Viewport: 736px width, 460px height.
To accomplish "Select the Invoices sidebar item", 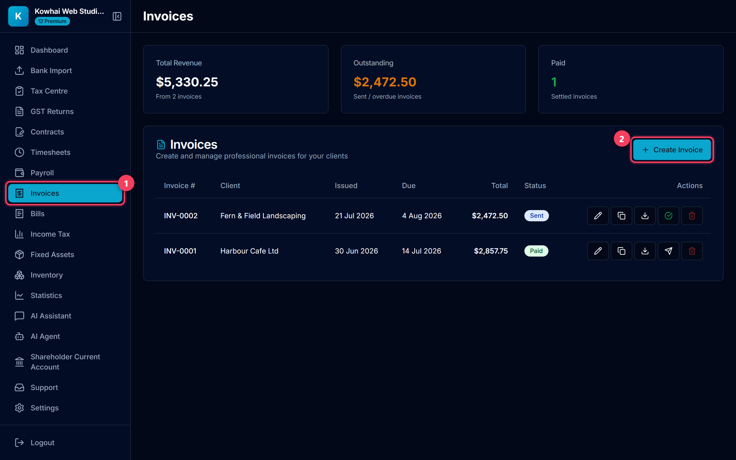I will (x=65, y=193).
